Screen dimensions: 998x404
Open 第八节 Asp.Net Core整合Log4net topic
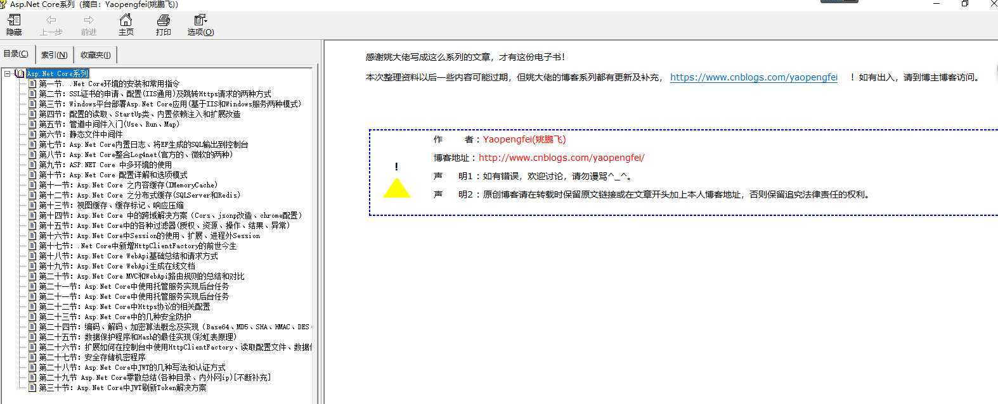pyautogui.click(x=136, y=155)
